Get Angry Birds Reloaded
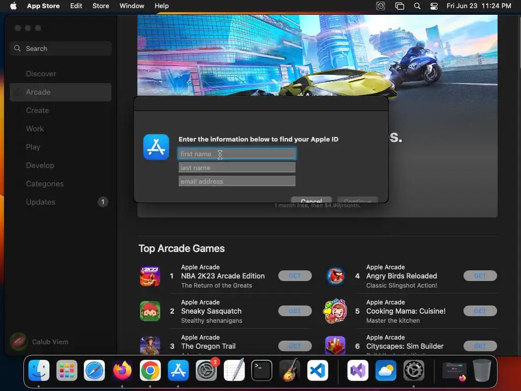 480,275
